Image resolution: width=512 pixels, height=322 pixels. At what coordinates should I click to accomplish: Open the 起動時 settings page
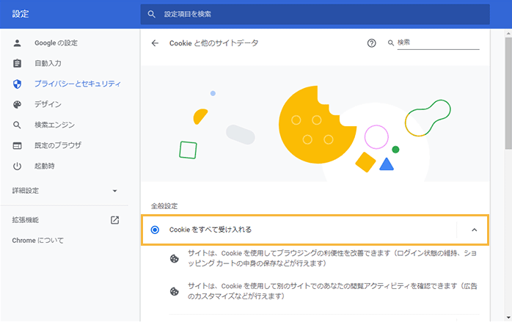[45, 166]
